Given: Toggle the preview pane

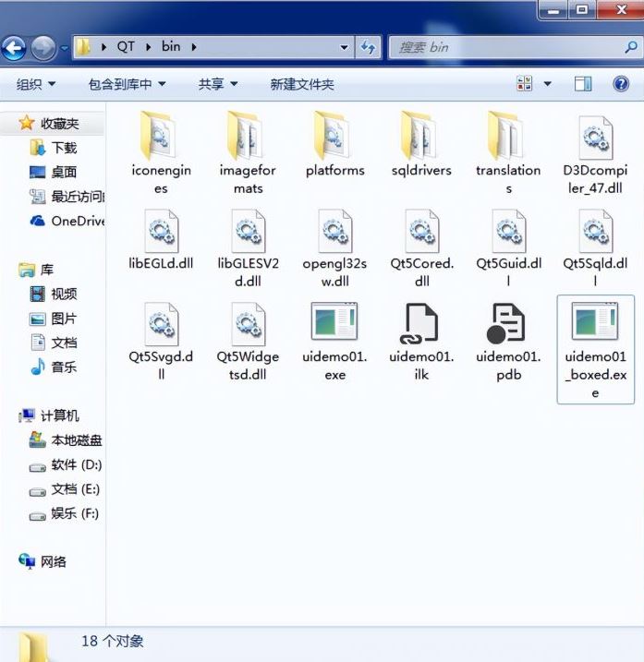Looking at the screenshot, I should click(x=583, y=84).
